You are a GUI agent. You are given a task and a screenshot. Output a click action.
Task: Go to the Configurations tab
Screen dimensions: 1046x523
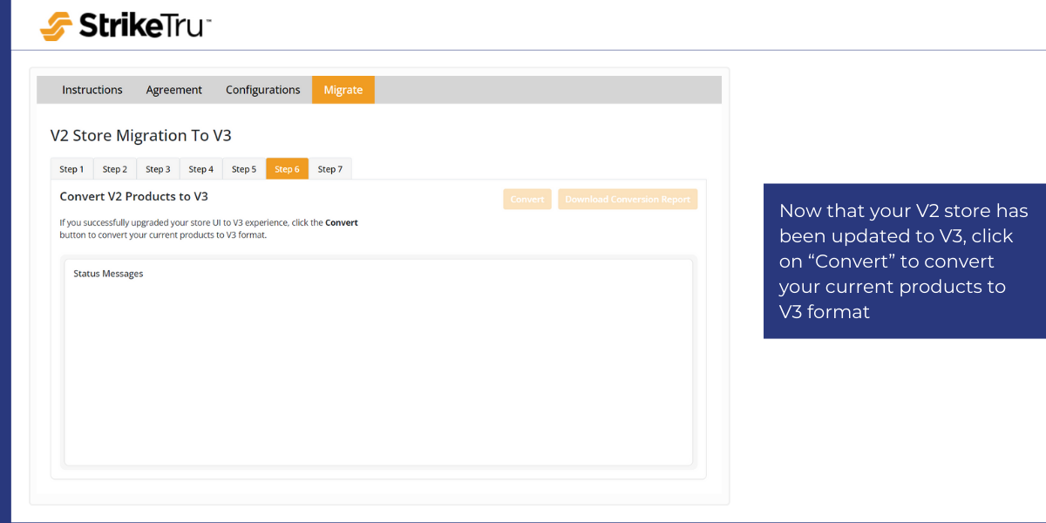point(262,90)
